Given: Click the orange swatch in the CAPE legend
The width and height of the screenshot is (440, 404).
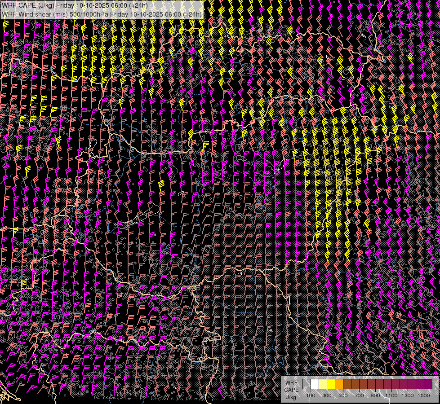Looking at the screenshot, I should tap(339, 384).
